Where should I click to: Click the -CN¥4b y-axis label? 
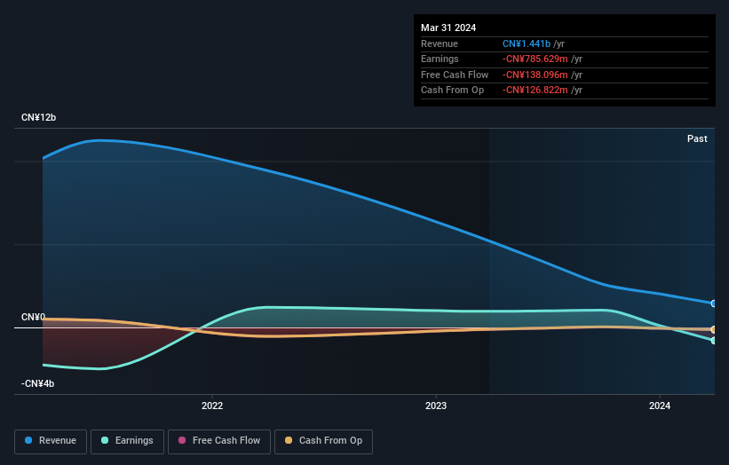click(37, 383)
